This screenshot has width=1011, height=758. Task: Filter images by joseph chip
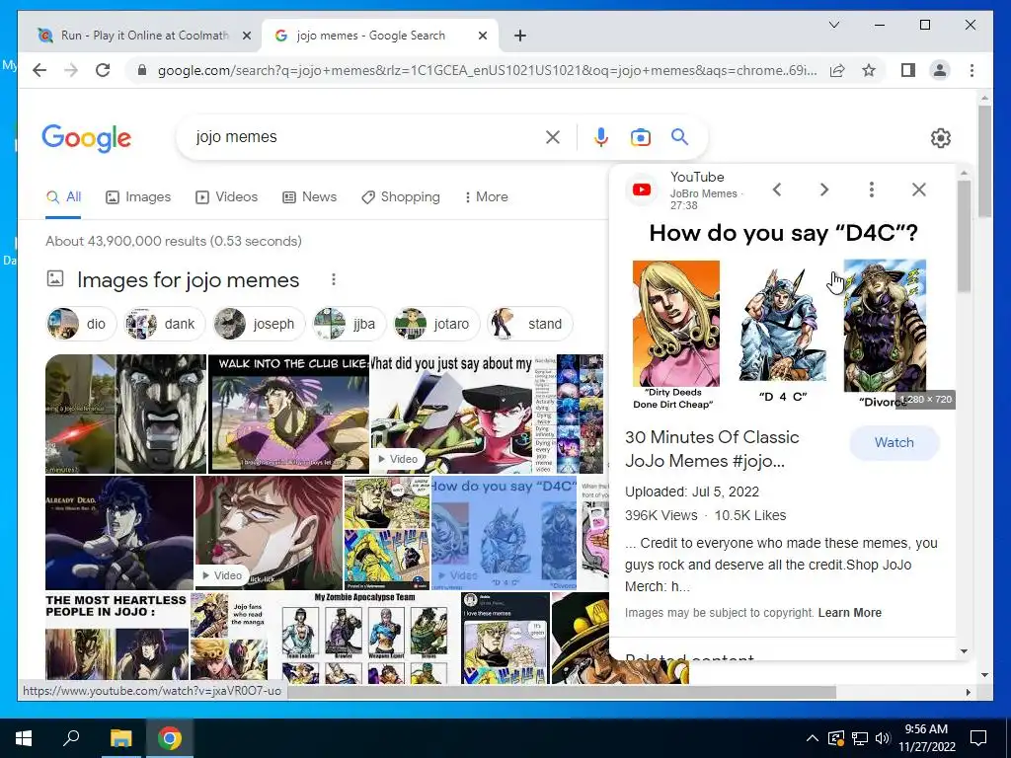[x=259, y=324]
